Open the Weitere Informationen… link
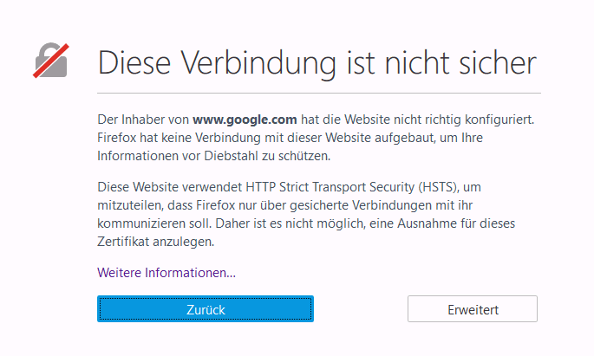 [x=166, y=273]
